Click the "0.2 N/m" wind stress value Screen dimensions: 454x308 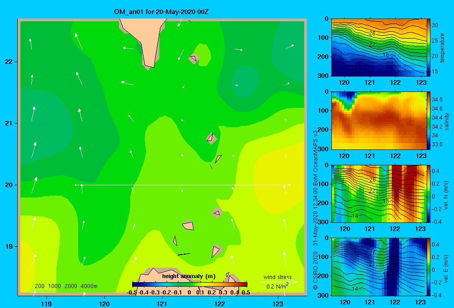[x=277, y=286]
